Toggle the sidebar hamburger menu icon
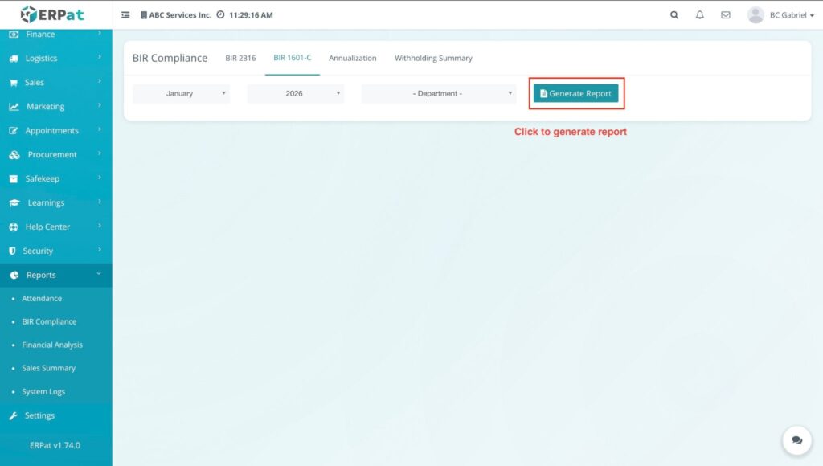Screen dimensions: 823x466 tap(125, 14)
